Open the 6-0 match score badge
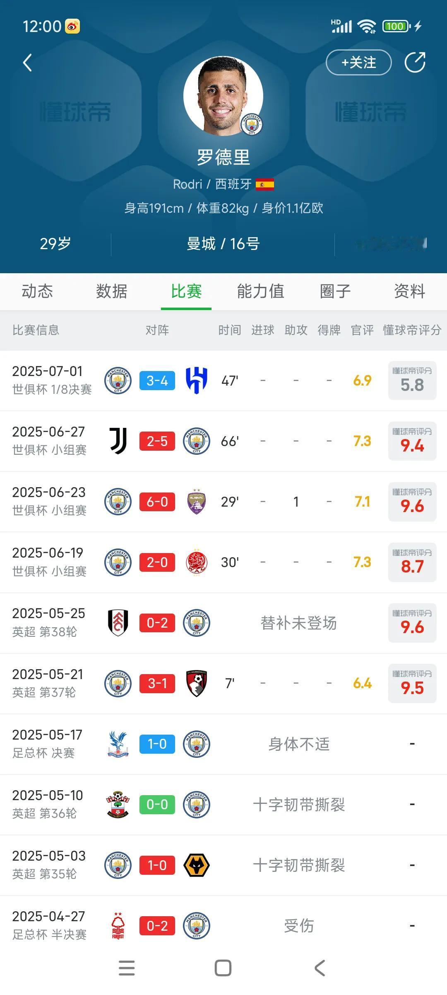447x995 pixels. click(157, 502)
